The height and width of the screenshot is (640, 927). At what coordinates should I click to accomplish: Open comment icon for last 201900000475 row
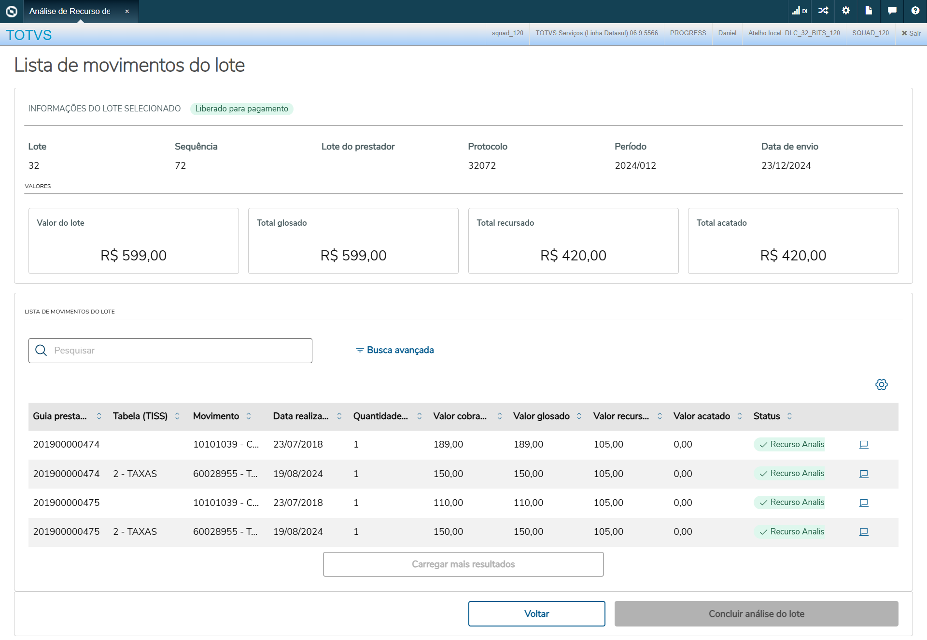pyautogui.click(x=864, y=531)
